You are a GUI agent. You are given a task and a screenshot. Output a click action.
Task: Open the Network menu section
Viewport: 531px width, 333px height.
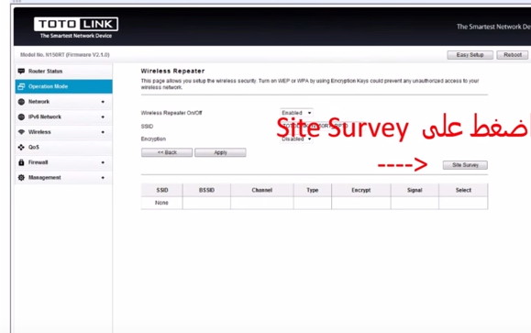(63, 102)
